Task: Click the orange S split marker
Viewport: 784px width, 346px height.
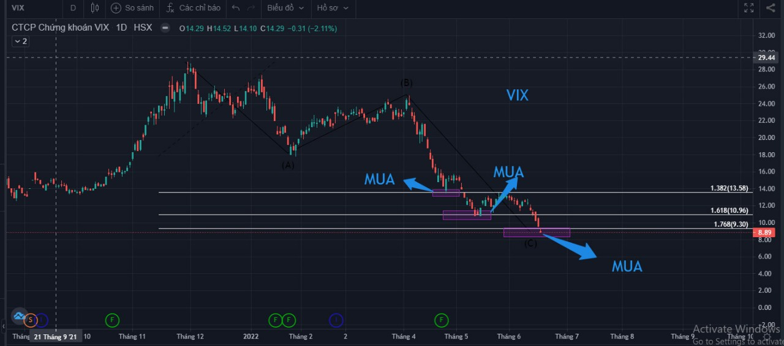Action: pos(29,319)
